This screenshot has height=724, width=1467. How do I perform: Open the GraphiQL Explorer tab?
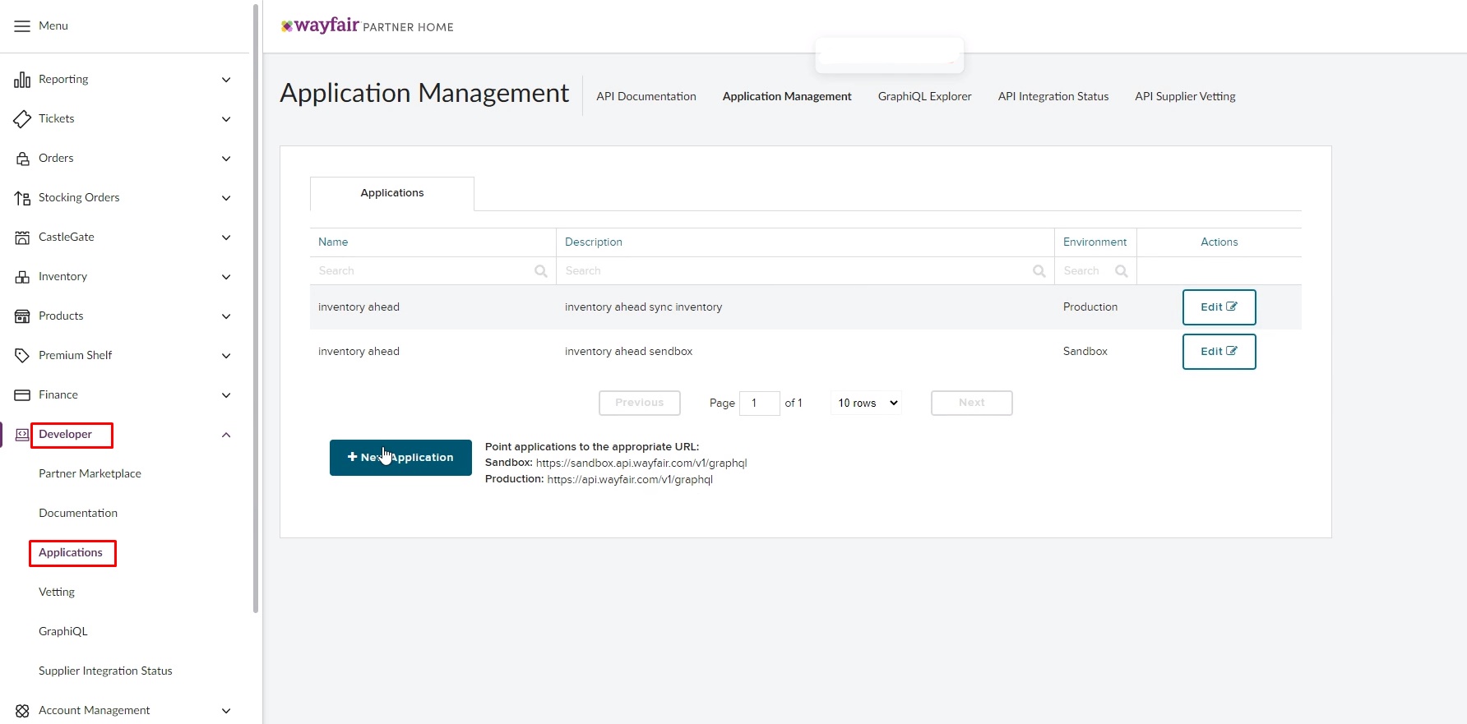click(924, 96)
